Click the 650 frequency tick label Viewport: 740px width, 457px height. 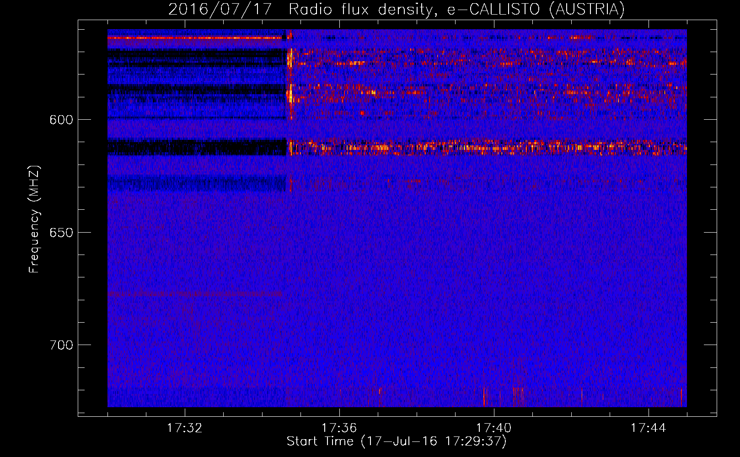(61, 233)
